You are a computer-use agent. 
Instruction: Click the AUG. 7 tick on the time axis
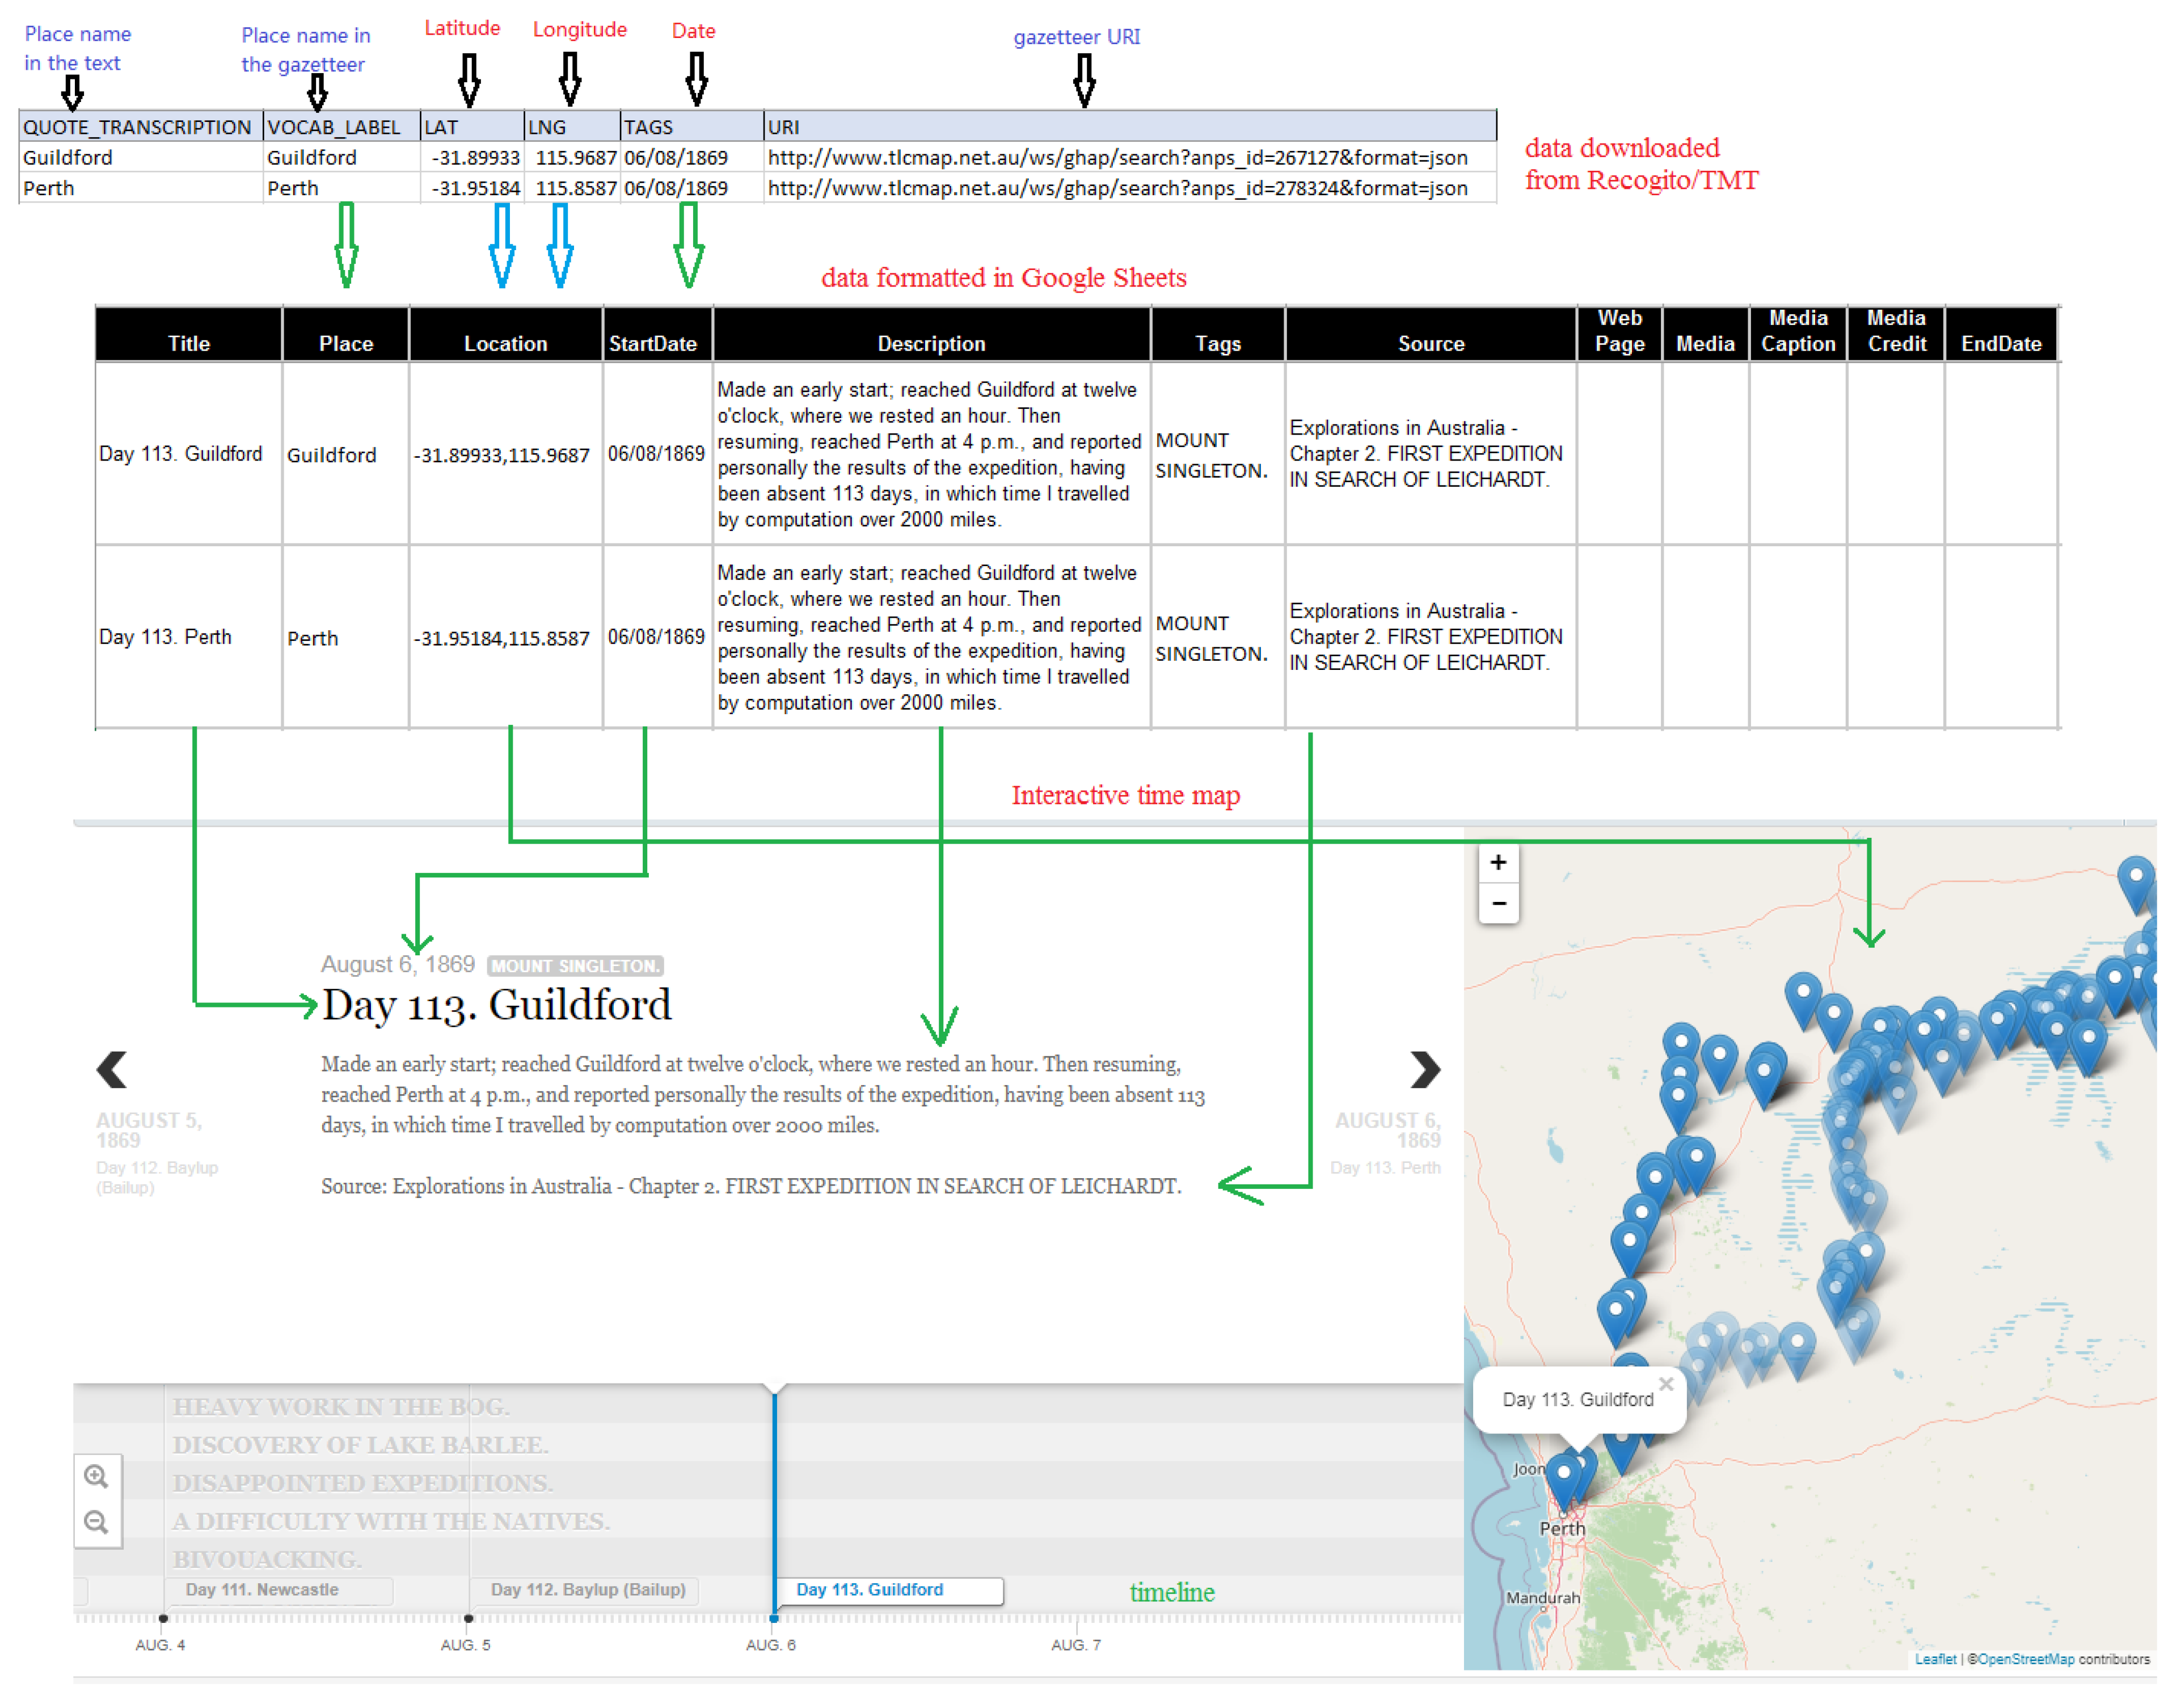coord(1076,1644)
